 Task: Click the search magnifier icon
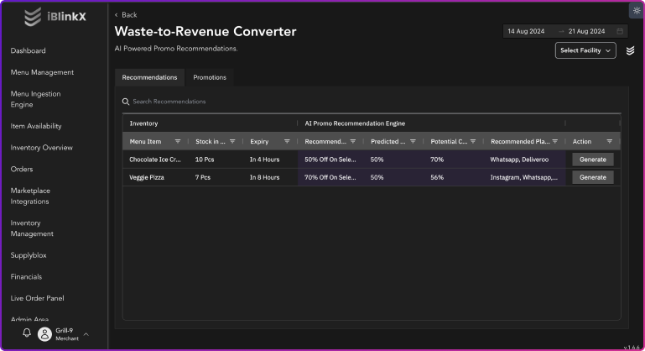point(126,102)
